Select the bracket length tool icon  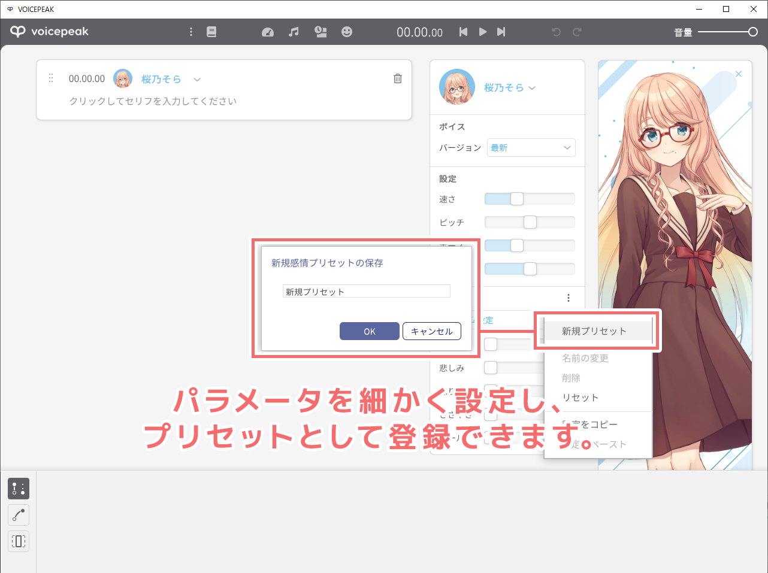pos(19,541)
